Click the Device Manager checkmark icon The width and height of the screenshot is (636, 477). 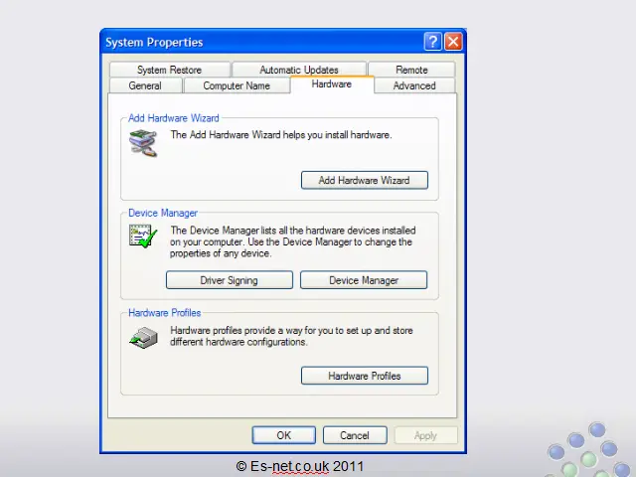(x=143, y=236)
